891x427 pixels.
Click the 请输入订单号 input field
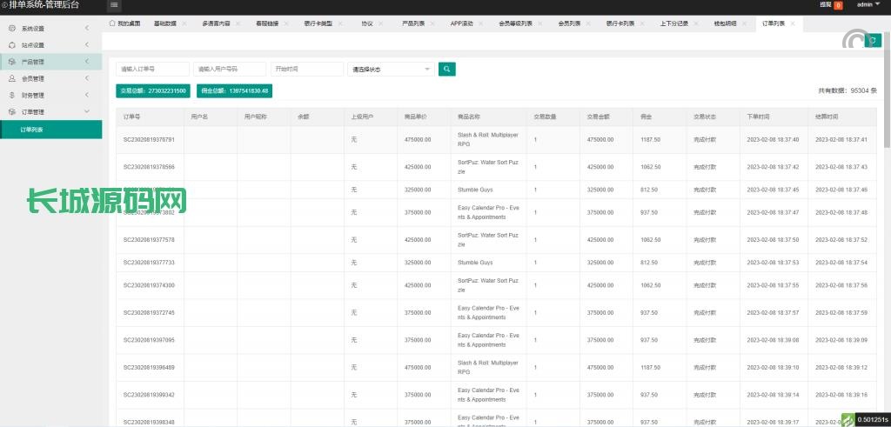tap(152, 69)
